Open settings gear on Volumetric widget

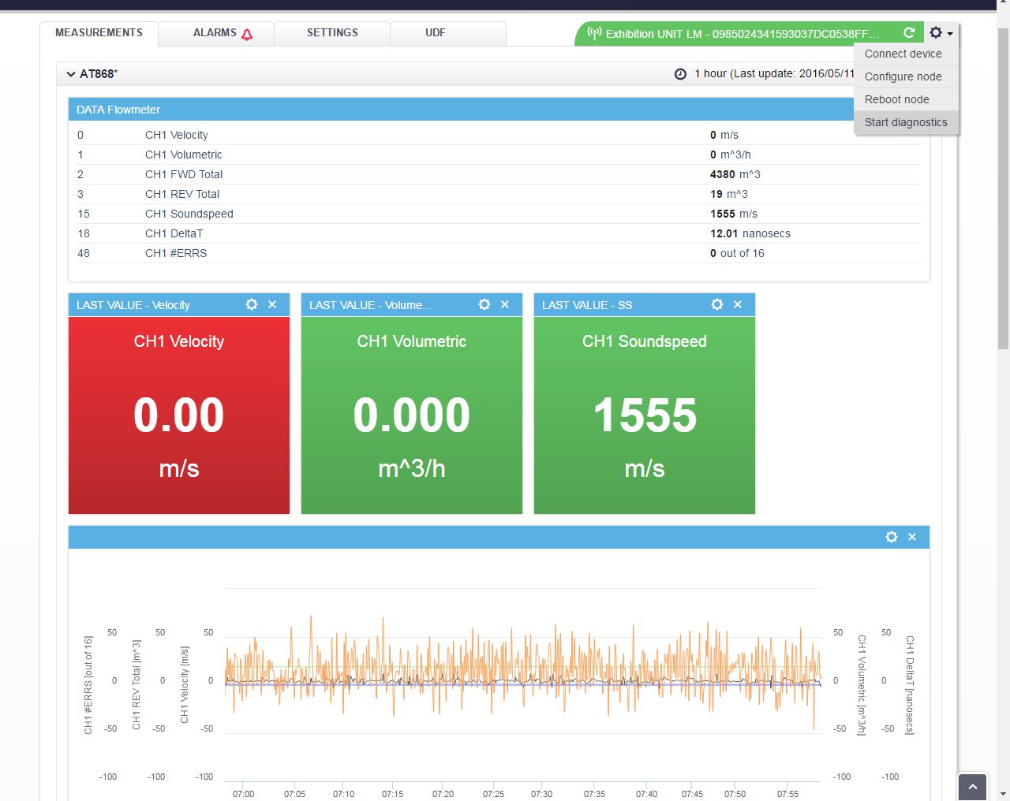pyautogui.click(x=484, y=304)
